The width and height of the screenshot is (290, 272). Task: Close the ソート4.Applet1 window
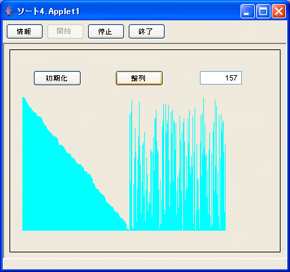point(278,12)
